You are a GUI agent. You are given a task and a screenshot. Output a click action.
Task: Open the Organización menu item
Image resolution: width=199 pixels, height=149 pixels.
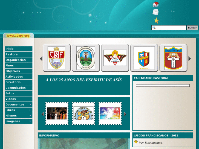19,60
